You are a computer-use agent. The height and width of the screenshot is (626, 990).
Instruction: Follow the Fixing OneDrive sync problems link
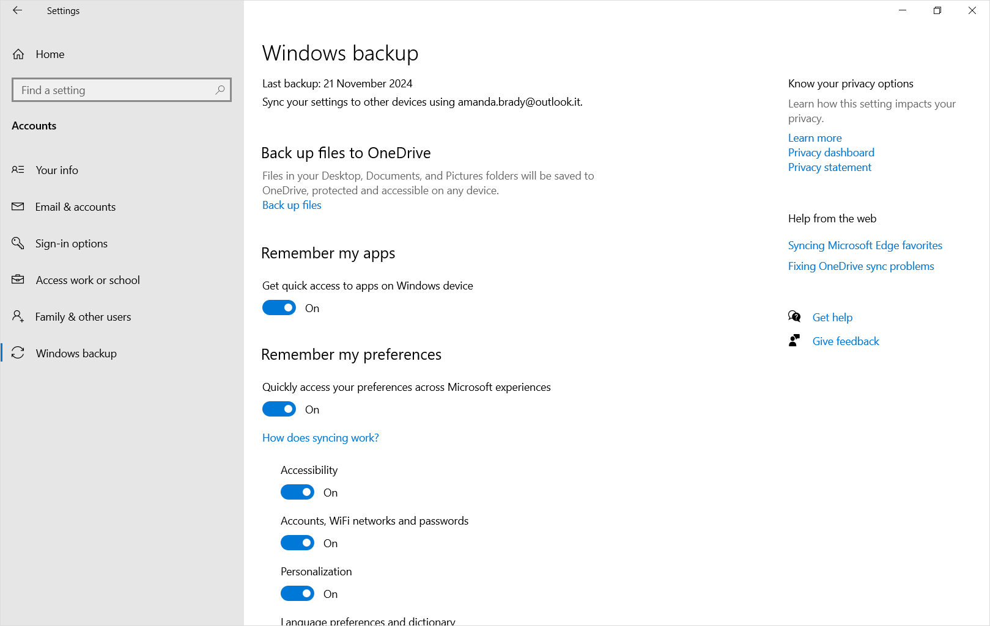click(861, 266)
